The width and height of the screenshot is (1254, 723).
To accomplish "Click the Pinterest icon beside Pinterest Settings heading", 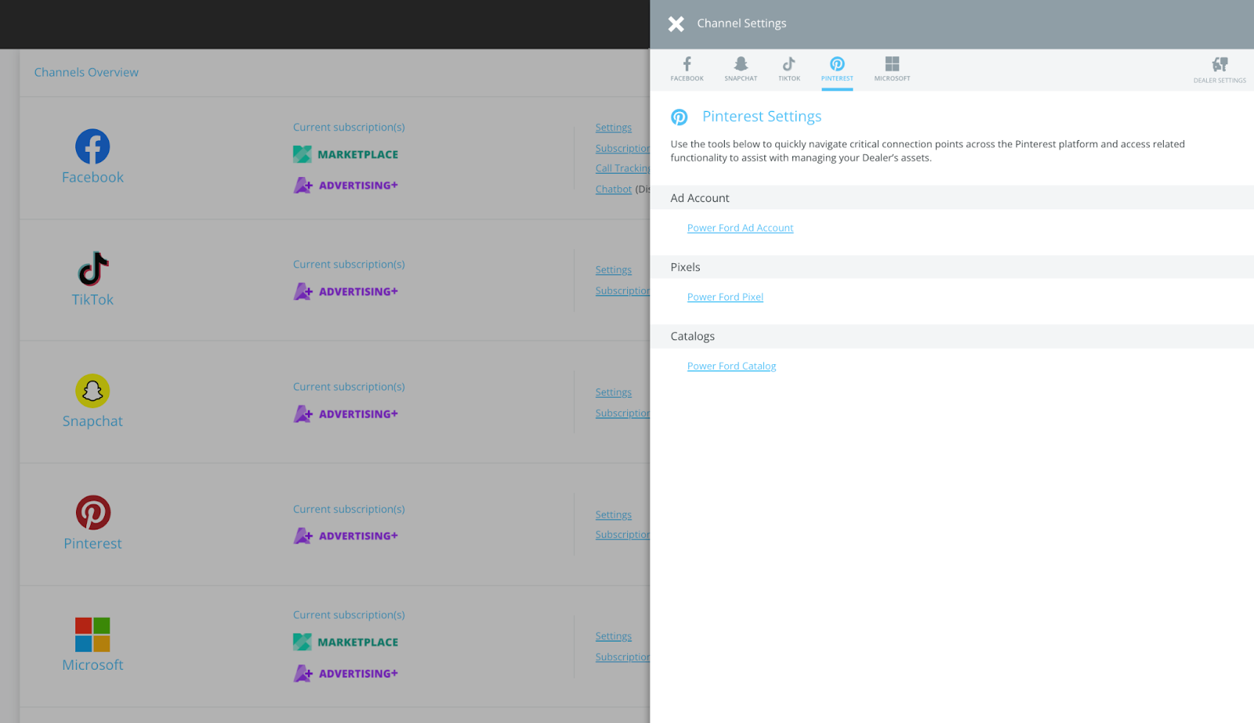I will point(680,117).
